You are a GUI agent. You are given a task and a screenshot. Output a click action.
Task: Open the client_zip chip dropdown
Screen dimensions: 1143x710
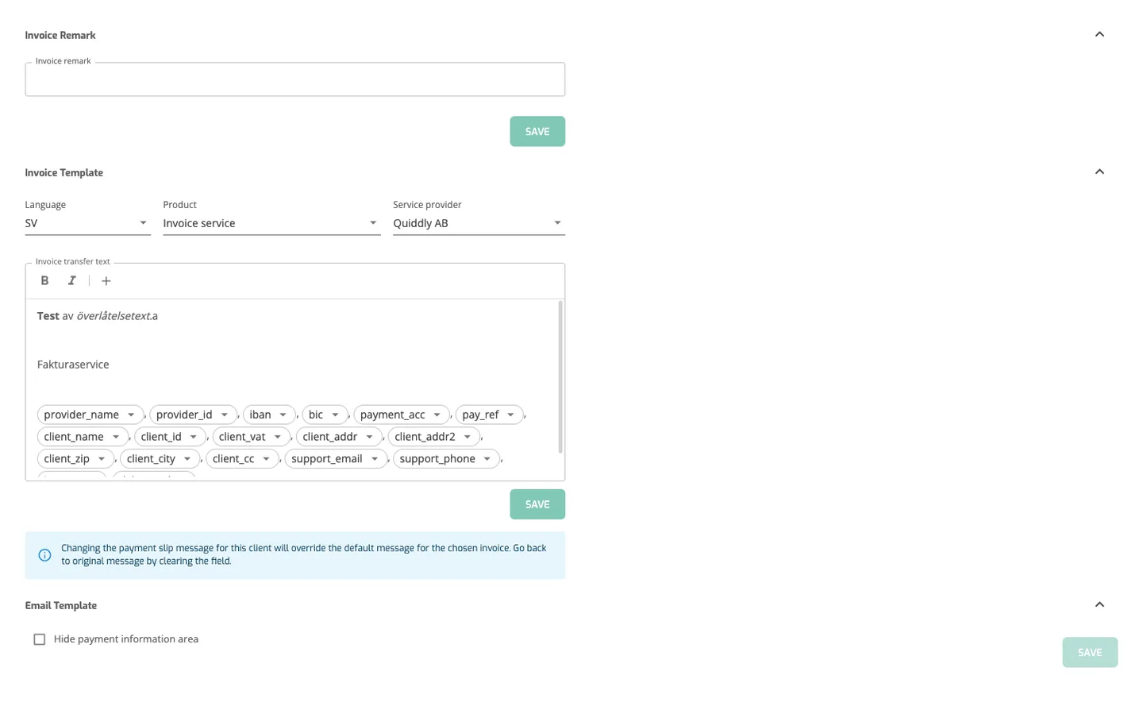pos(101,459)
